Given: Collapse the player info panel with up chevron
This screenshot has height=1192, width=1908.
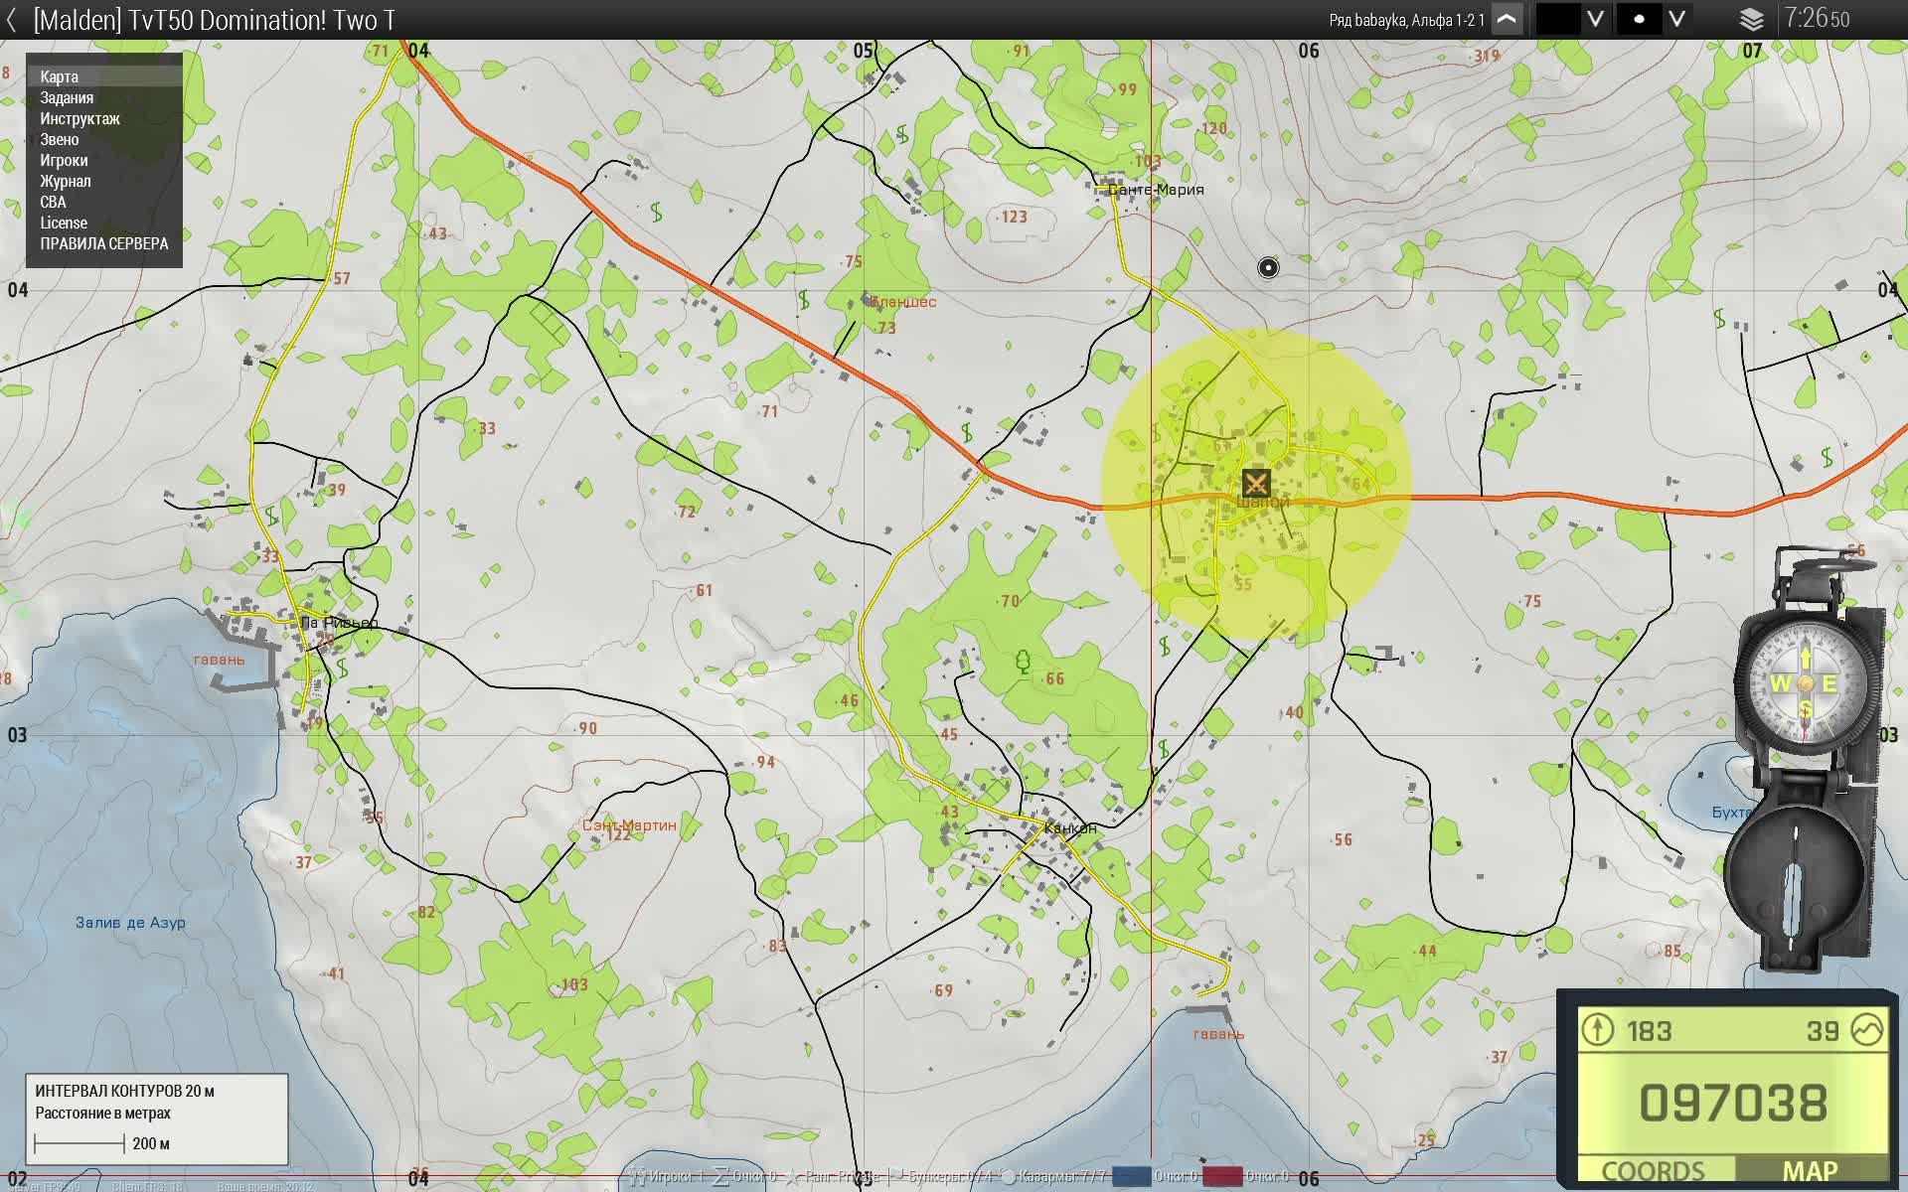Looking at the screenshot, I should 1508,19.
